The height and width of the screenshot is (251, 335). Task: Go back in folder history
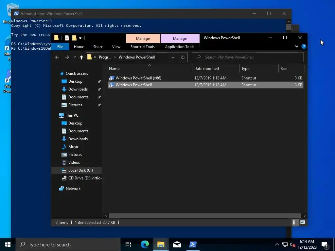click(57, 57)
